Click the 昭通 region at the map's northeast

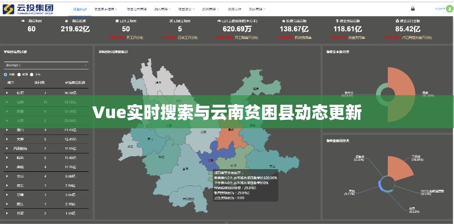click(255, 87)
